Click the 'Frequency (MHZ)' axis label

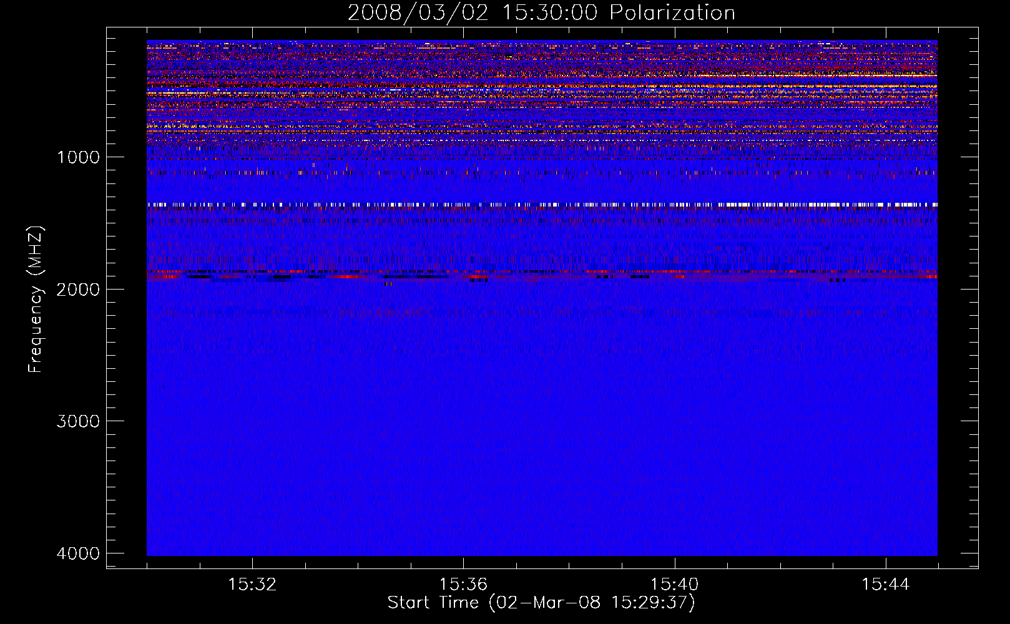pos(36,300)
